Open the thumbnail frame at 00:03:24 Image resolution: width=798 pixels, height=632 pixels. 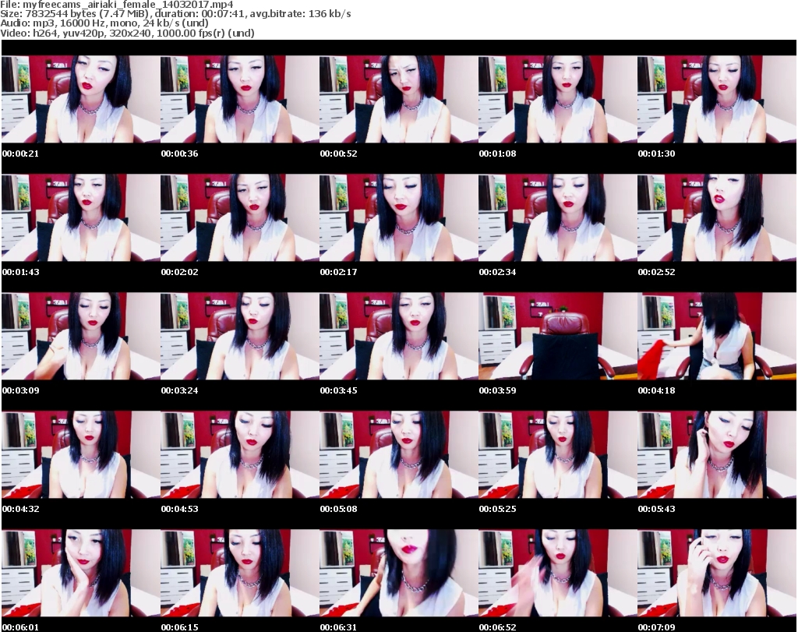coord(240,337)
